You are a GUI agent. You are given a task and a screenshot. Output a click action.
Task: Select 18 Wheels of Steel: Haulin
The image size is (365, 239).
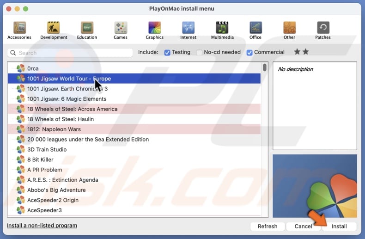point(134,119)
